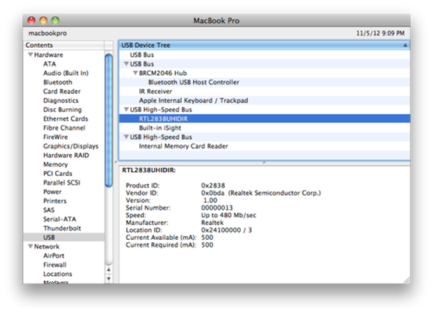
Task: Select Firewall under Network
Action: (54, 265)
